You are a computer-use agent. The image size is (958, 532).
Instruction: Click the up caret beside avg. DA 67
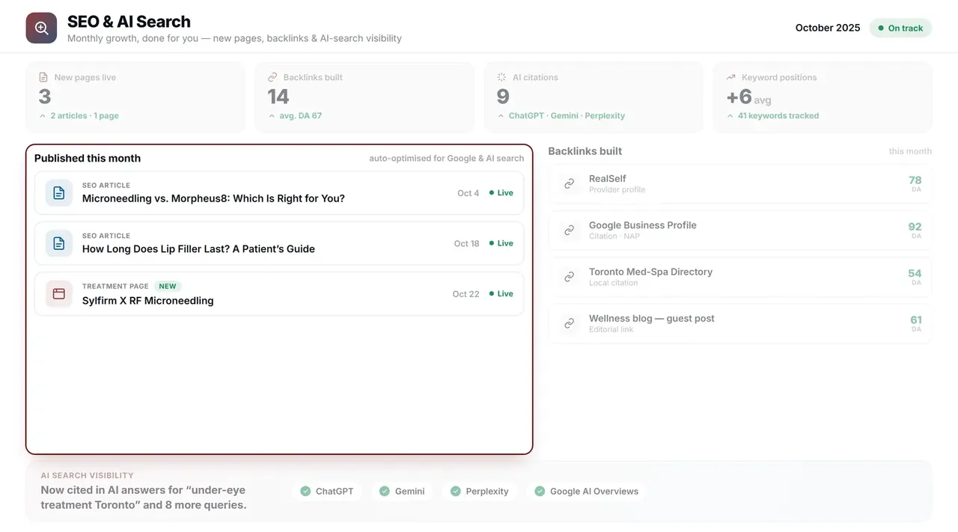(x=272, y=116)
